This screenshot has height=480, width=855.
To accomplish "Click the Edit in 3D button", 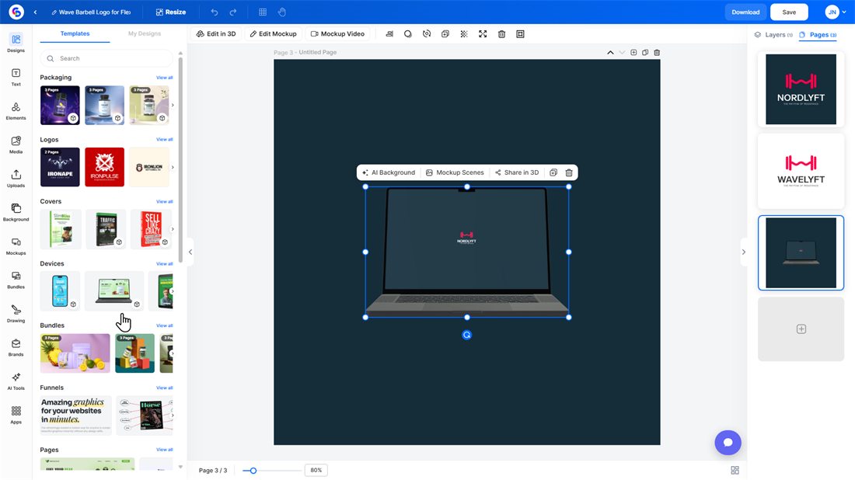I will (x=217, y=33).
